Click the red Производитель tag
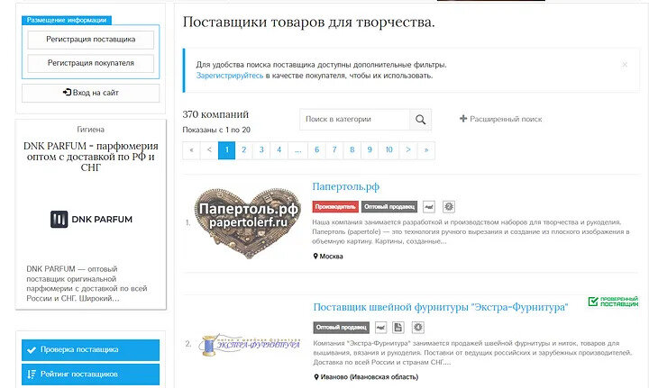The image size is (649, 388). tap(335, 206)
